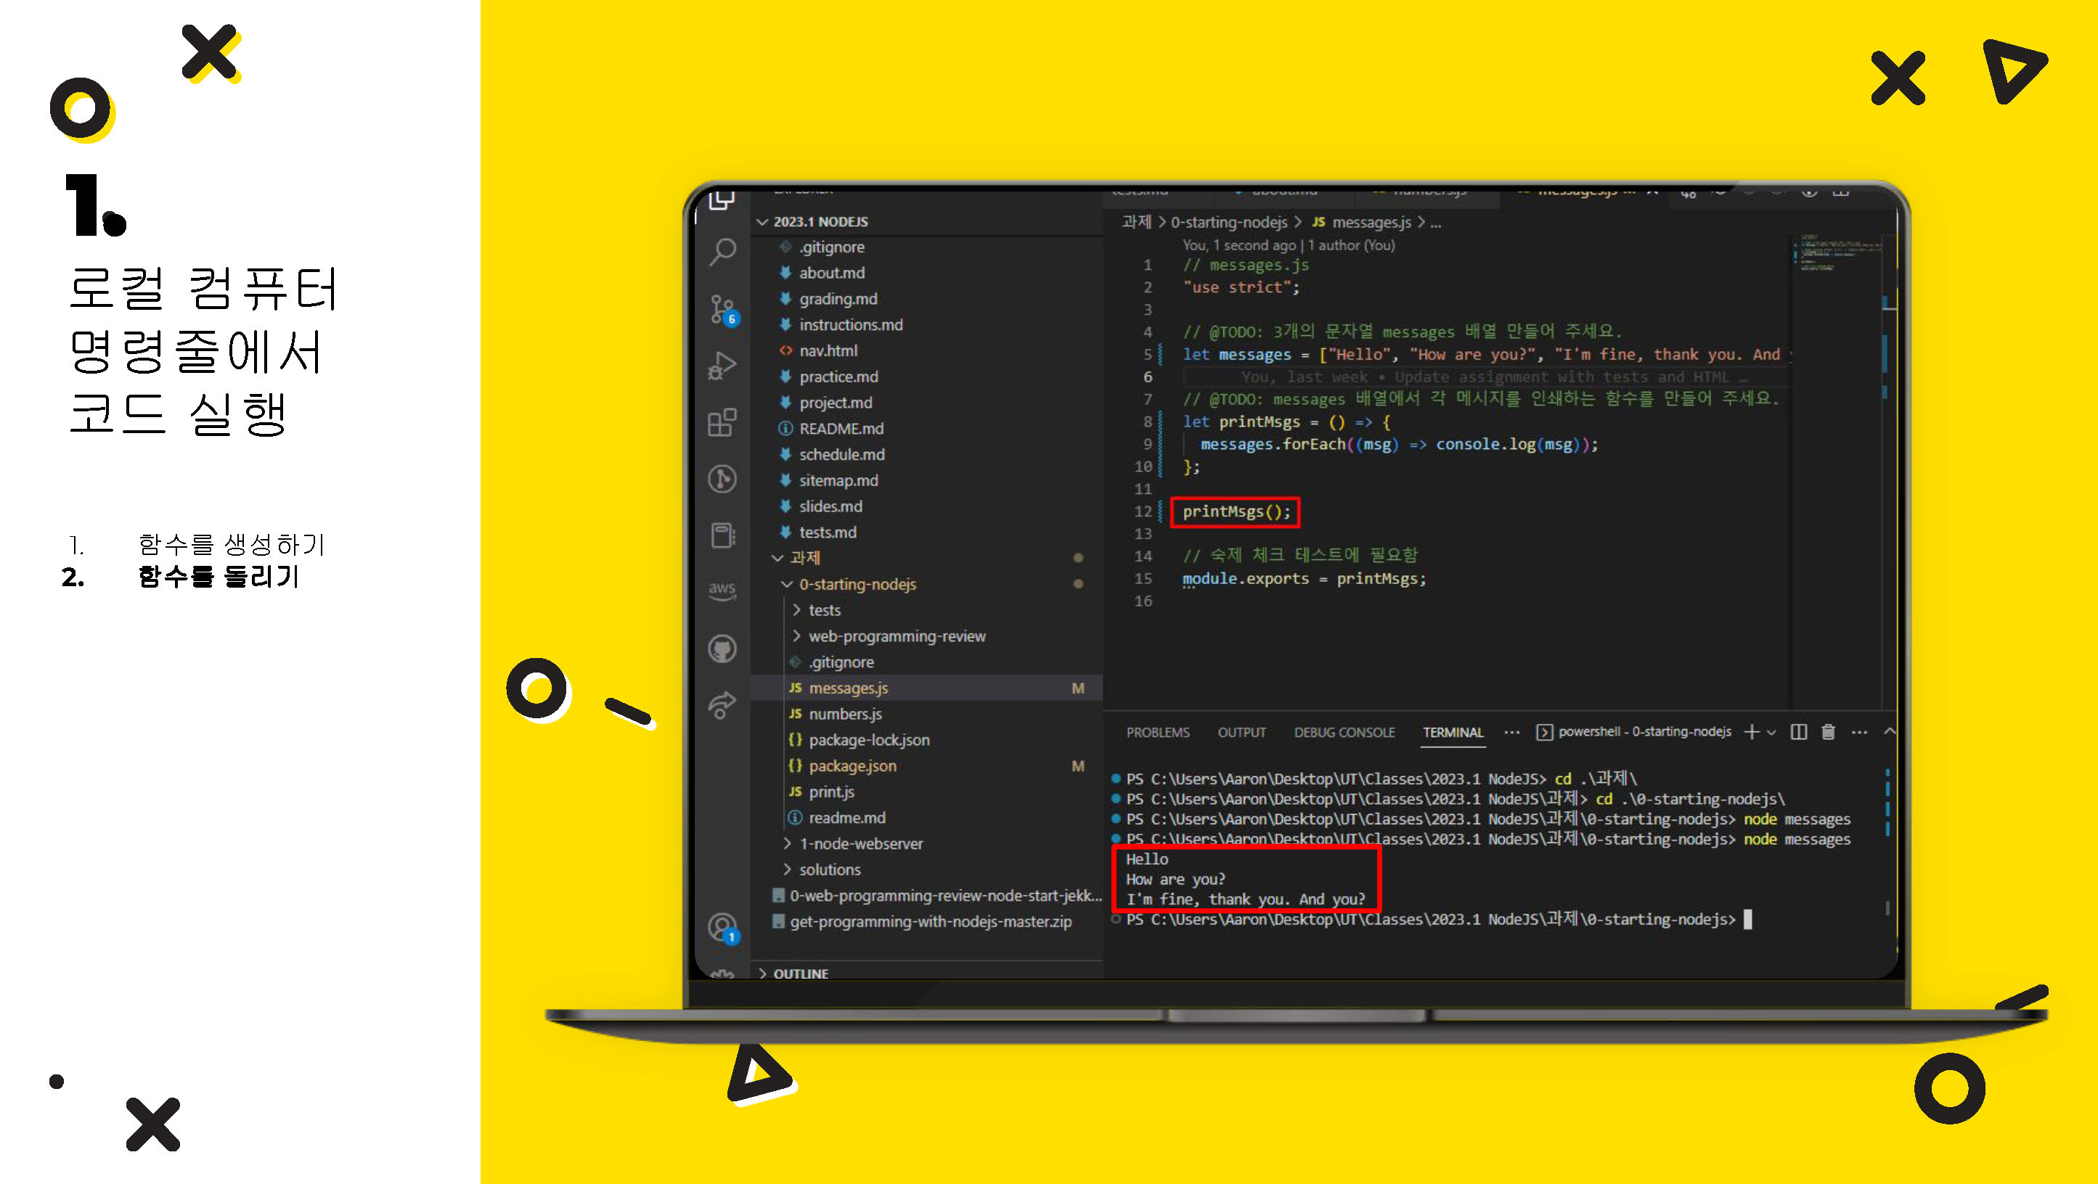Image resolution: width=2098 pixels, height=1184 pixels.
Task: Open Source Control view with 6 badge
Action: (722, 310)
